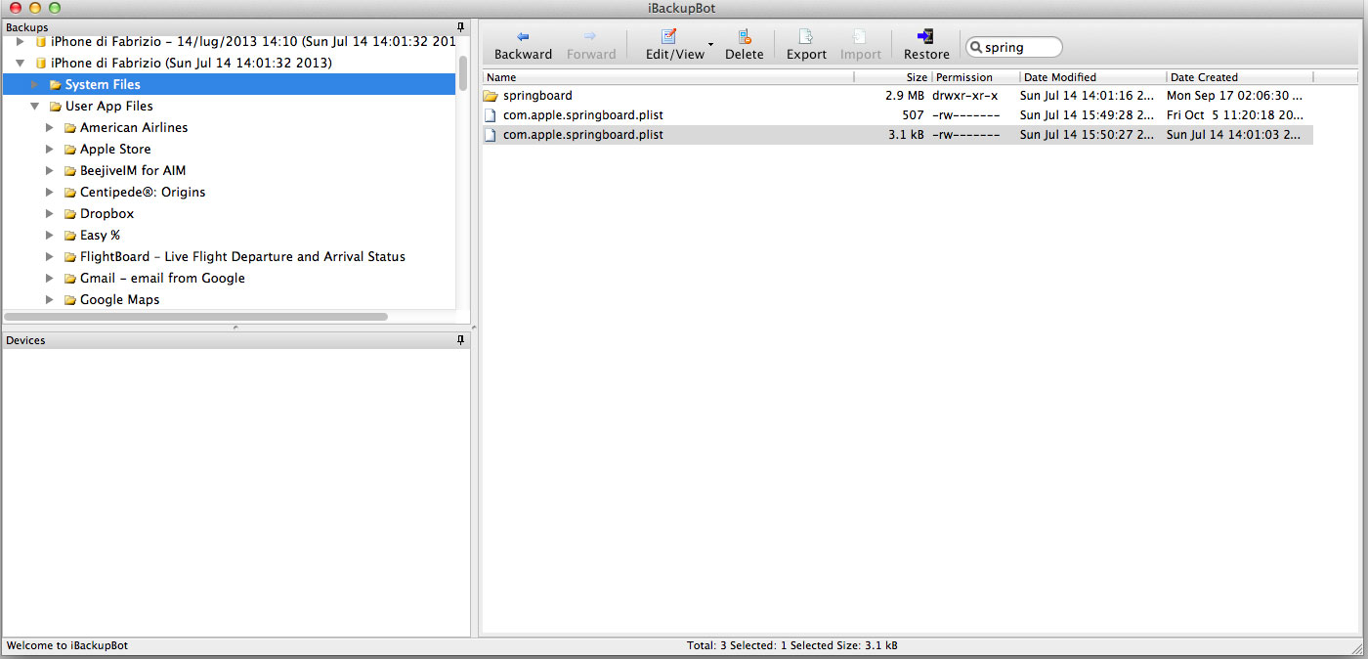Viewport: 1368px width, 659px height.
Task: Click the magnifier icon in search box
Action: pyautogui.click(x=975, y=47)
